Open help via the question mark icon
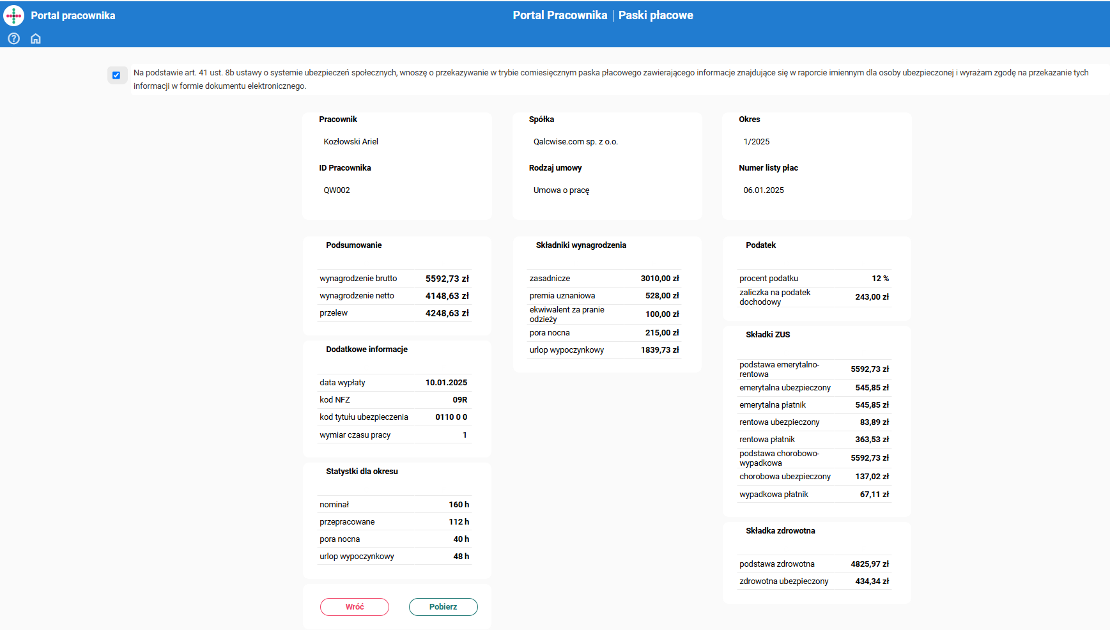 [13, 38]
